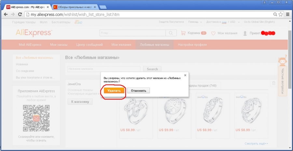Click the search magnifier button in header
Viewport: 293px width, 151px height.
point(171,33)
